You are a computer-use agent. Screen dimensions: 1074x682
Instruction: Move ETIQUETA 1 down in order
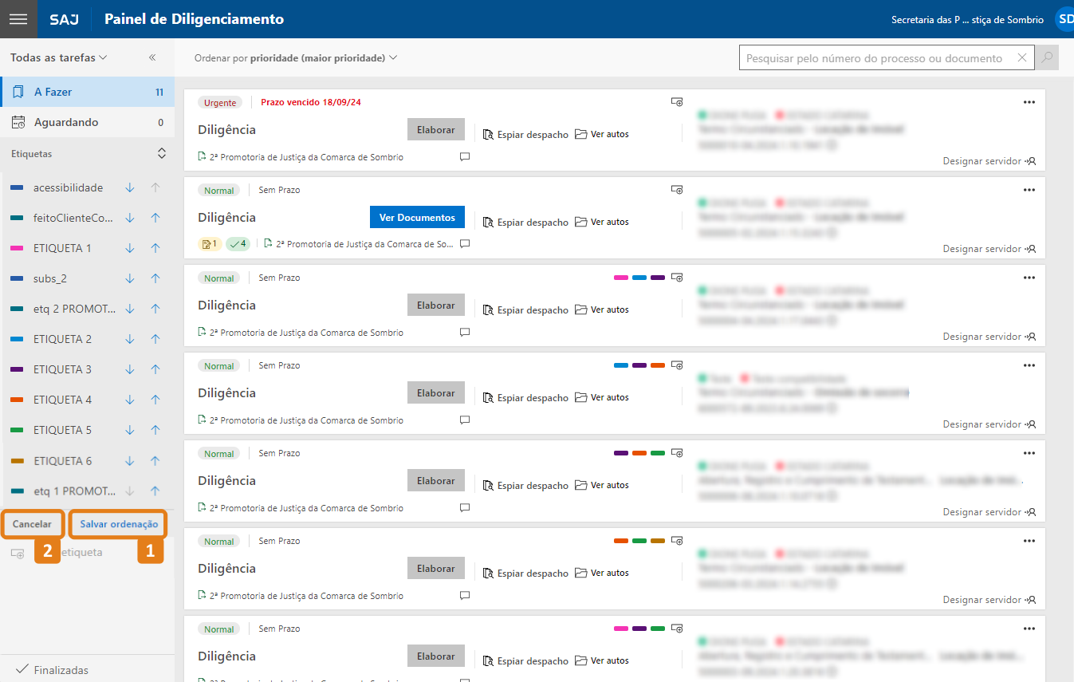pos(130,248)
